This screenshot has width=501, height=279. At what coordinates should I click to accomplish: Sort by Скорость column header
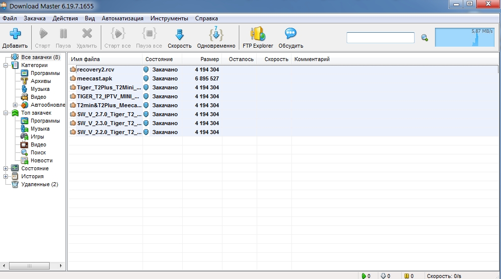click(274, 59)
